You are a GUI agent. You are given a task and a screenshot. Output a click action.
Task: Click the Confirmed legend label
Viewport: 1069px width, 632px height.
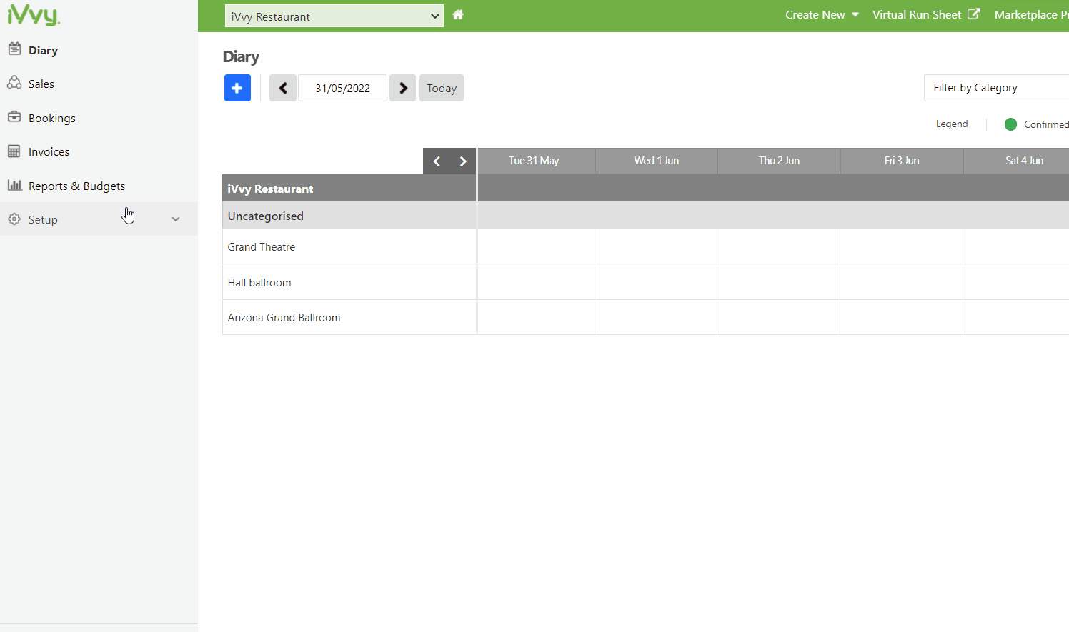pyautogui.click(x=1046, y=124)
